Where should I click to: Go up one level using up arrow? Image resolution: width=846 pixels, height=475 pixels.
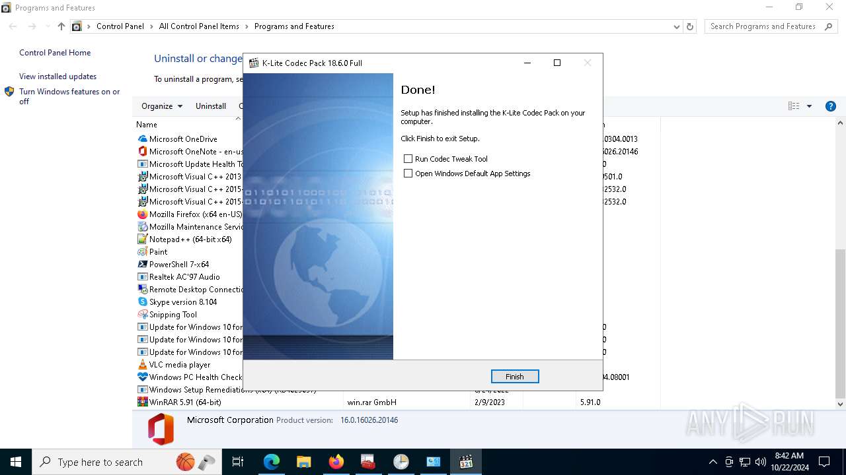[x=61, y=26]
